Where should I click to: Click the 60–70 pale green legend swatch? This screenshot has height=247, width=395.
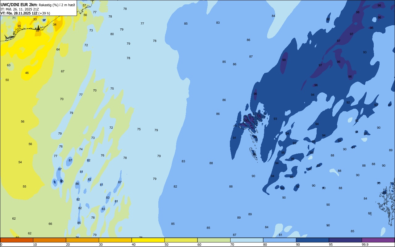pyautogui.click(x=214, y=240)
